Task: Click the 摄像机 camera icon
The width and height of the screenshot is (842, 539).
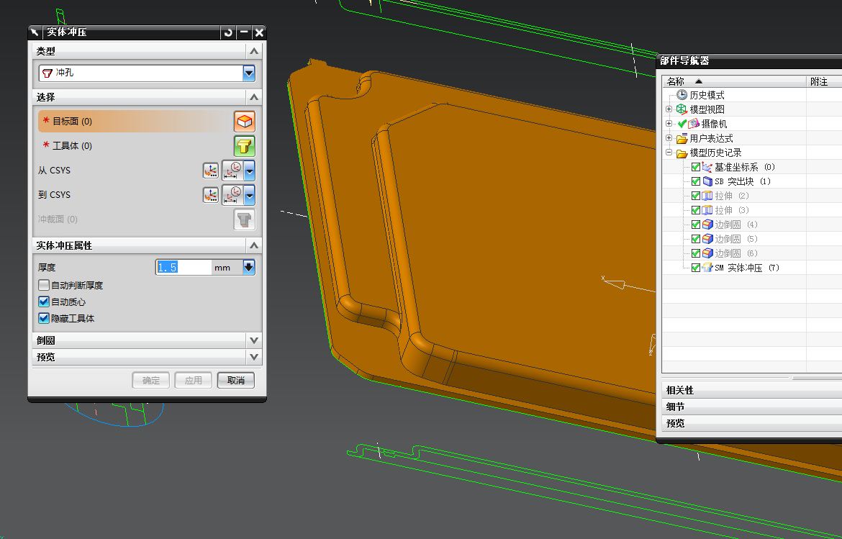Action: coord(693,124)
